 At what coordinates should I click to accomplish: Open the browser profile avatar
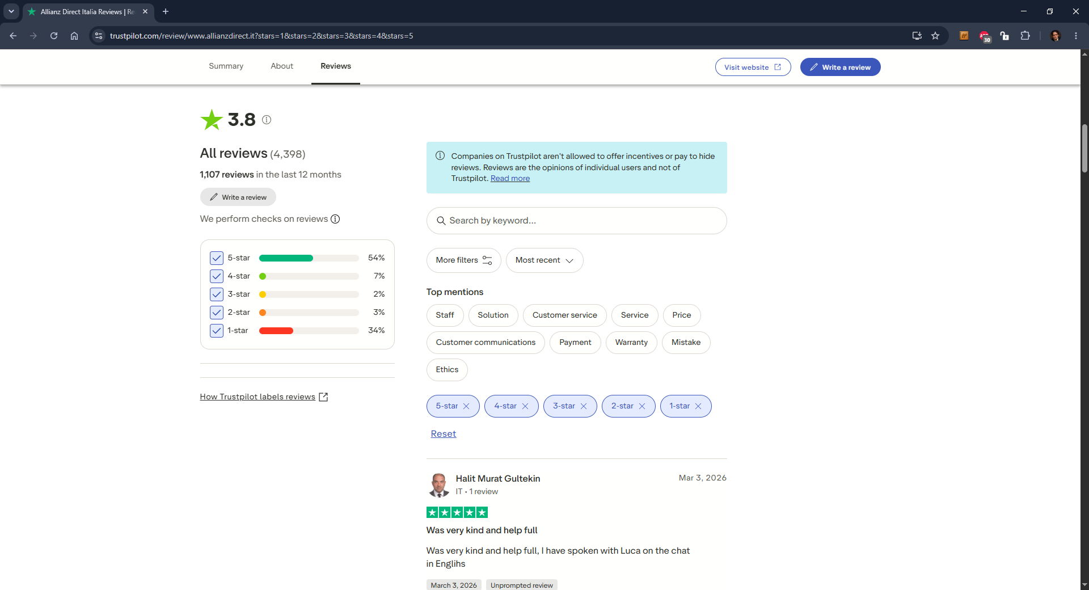(1056, 36)
